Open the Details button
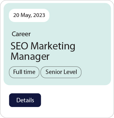 click(x=25, y=100)
